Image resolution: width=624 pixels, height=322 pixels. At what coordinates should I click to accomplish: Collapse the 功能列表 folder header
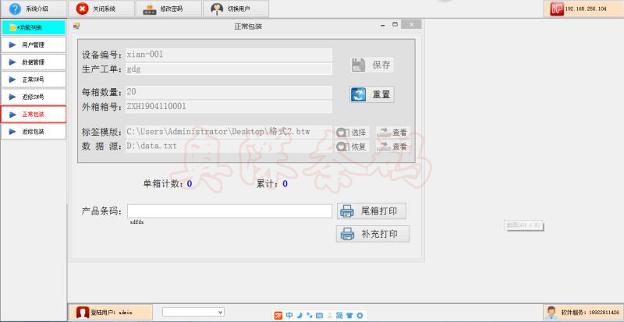pos(33,28)
